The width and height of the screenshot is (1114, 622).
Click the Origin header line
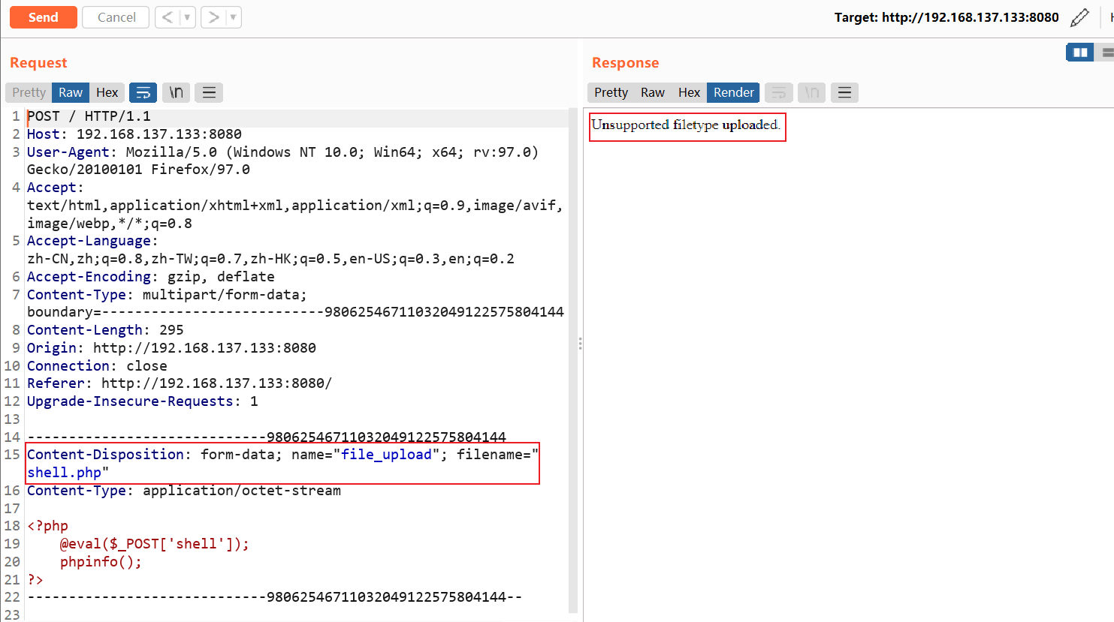(171, 348)
